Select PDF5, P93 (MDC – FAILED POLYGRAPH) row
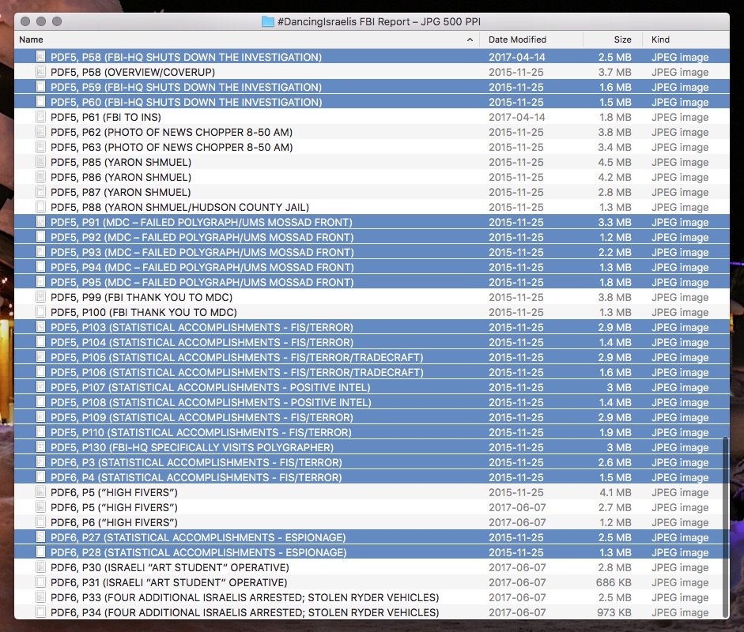 [x=372, y=252]
